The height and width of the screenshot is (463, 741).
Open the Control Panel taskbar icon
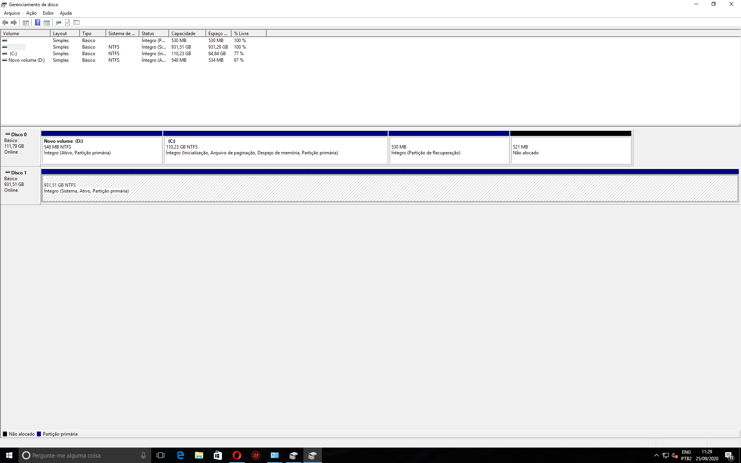(x=275, y=455)
